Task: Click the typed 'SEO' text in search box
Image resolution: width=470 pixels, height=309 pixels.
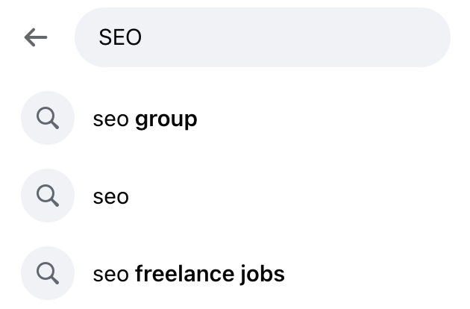Action: [120, 37]
